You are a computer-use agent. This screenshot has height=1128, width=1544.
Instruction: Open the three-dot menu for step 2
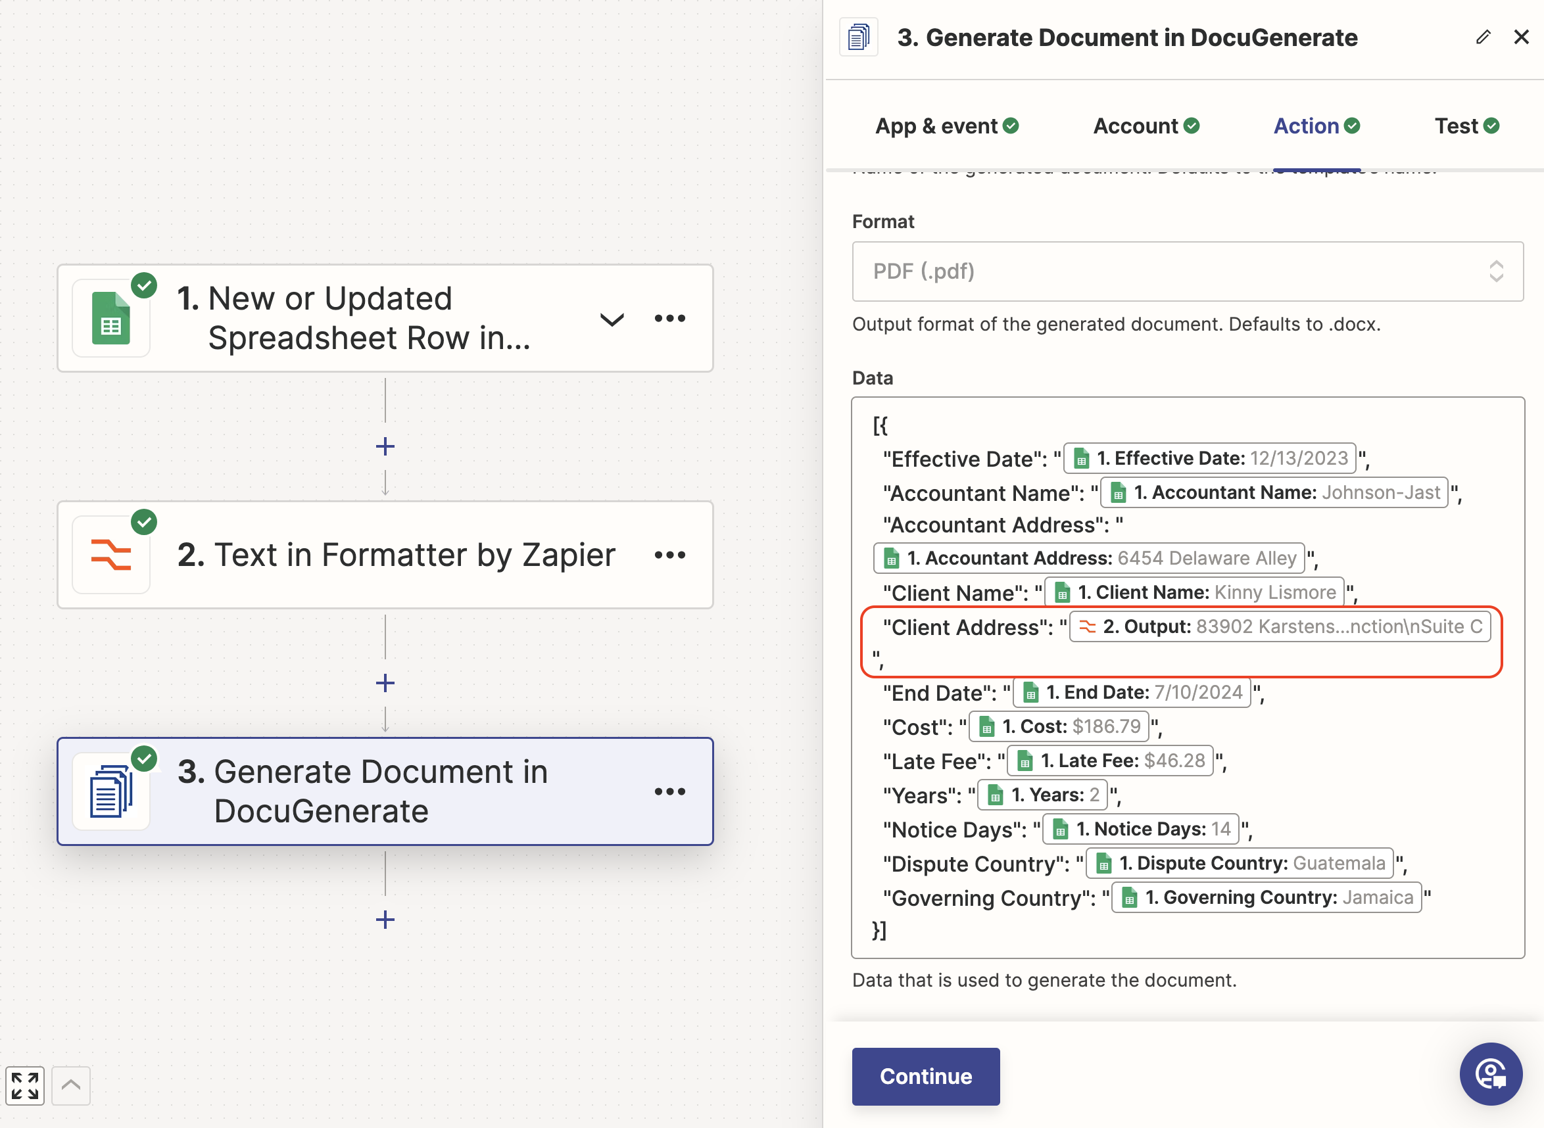coord(669,555)
